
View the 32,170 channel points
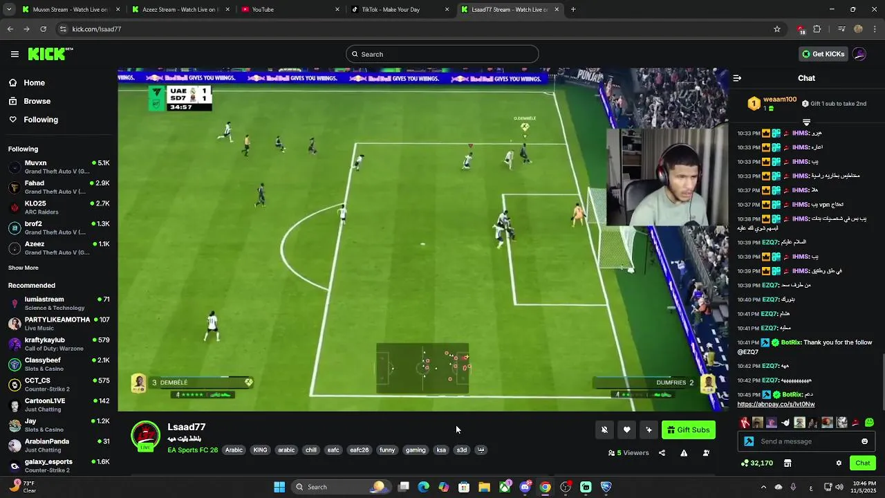(756, 463)
